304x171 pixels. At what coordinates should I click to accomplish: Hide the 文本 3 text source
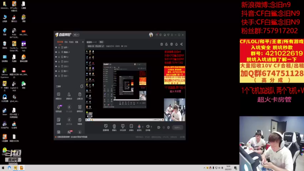(x=56, y=66)
